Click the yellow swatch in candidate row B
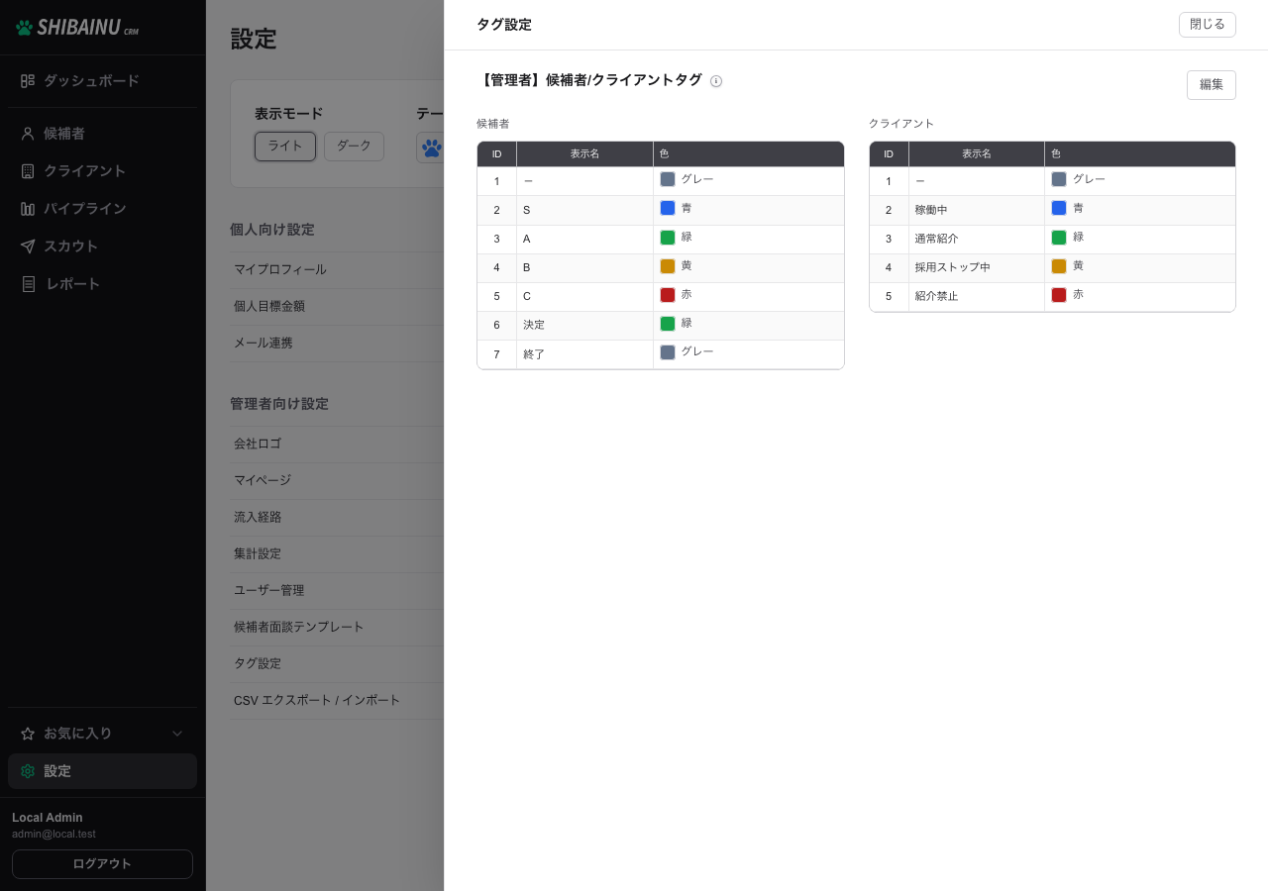Image resolution: width=1268 pixels, height=891 pixels. [x=668, y=266]
